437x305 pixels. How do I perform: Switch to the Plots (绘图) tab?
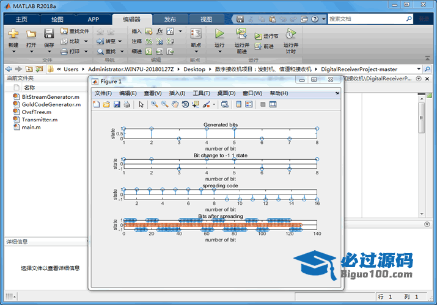tap(57, 19)
